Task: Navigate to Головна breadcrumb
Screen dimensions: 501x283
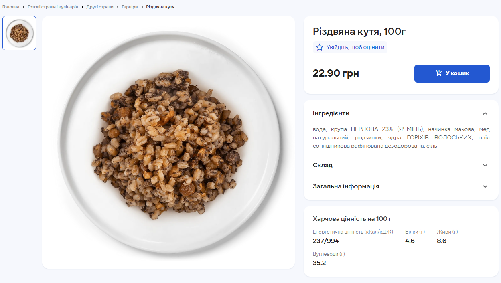Action: (10, 7)
